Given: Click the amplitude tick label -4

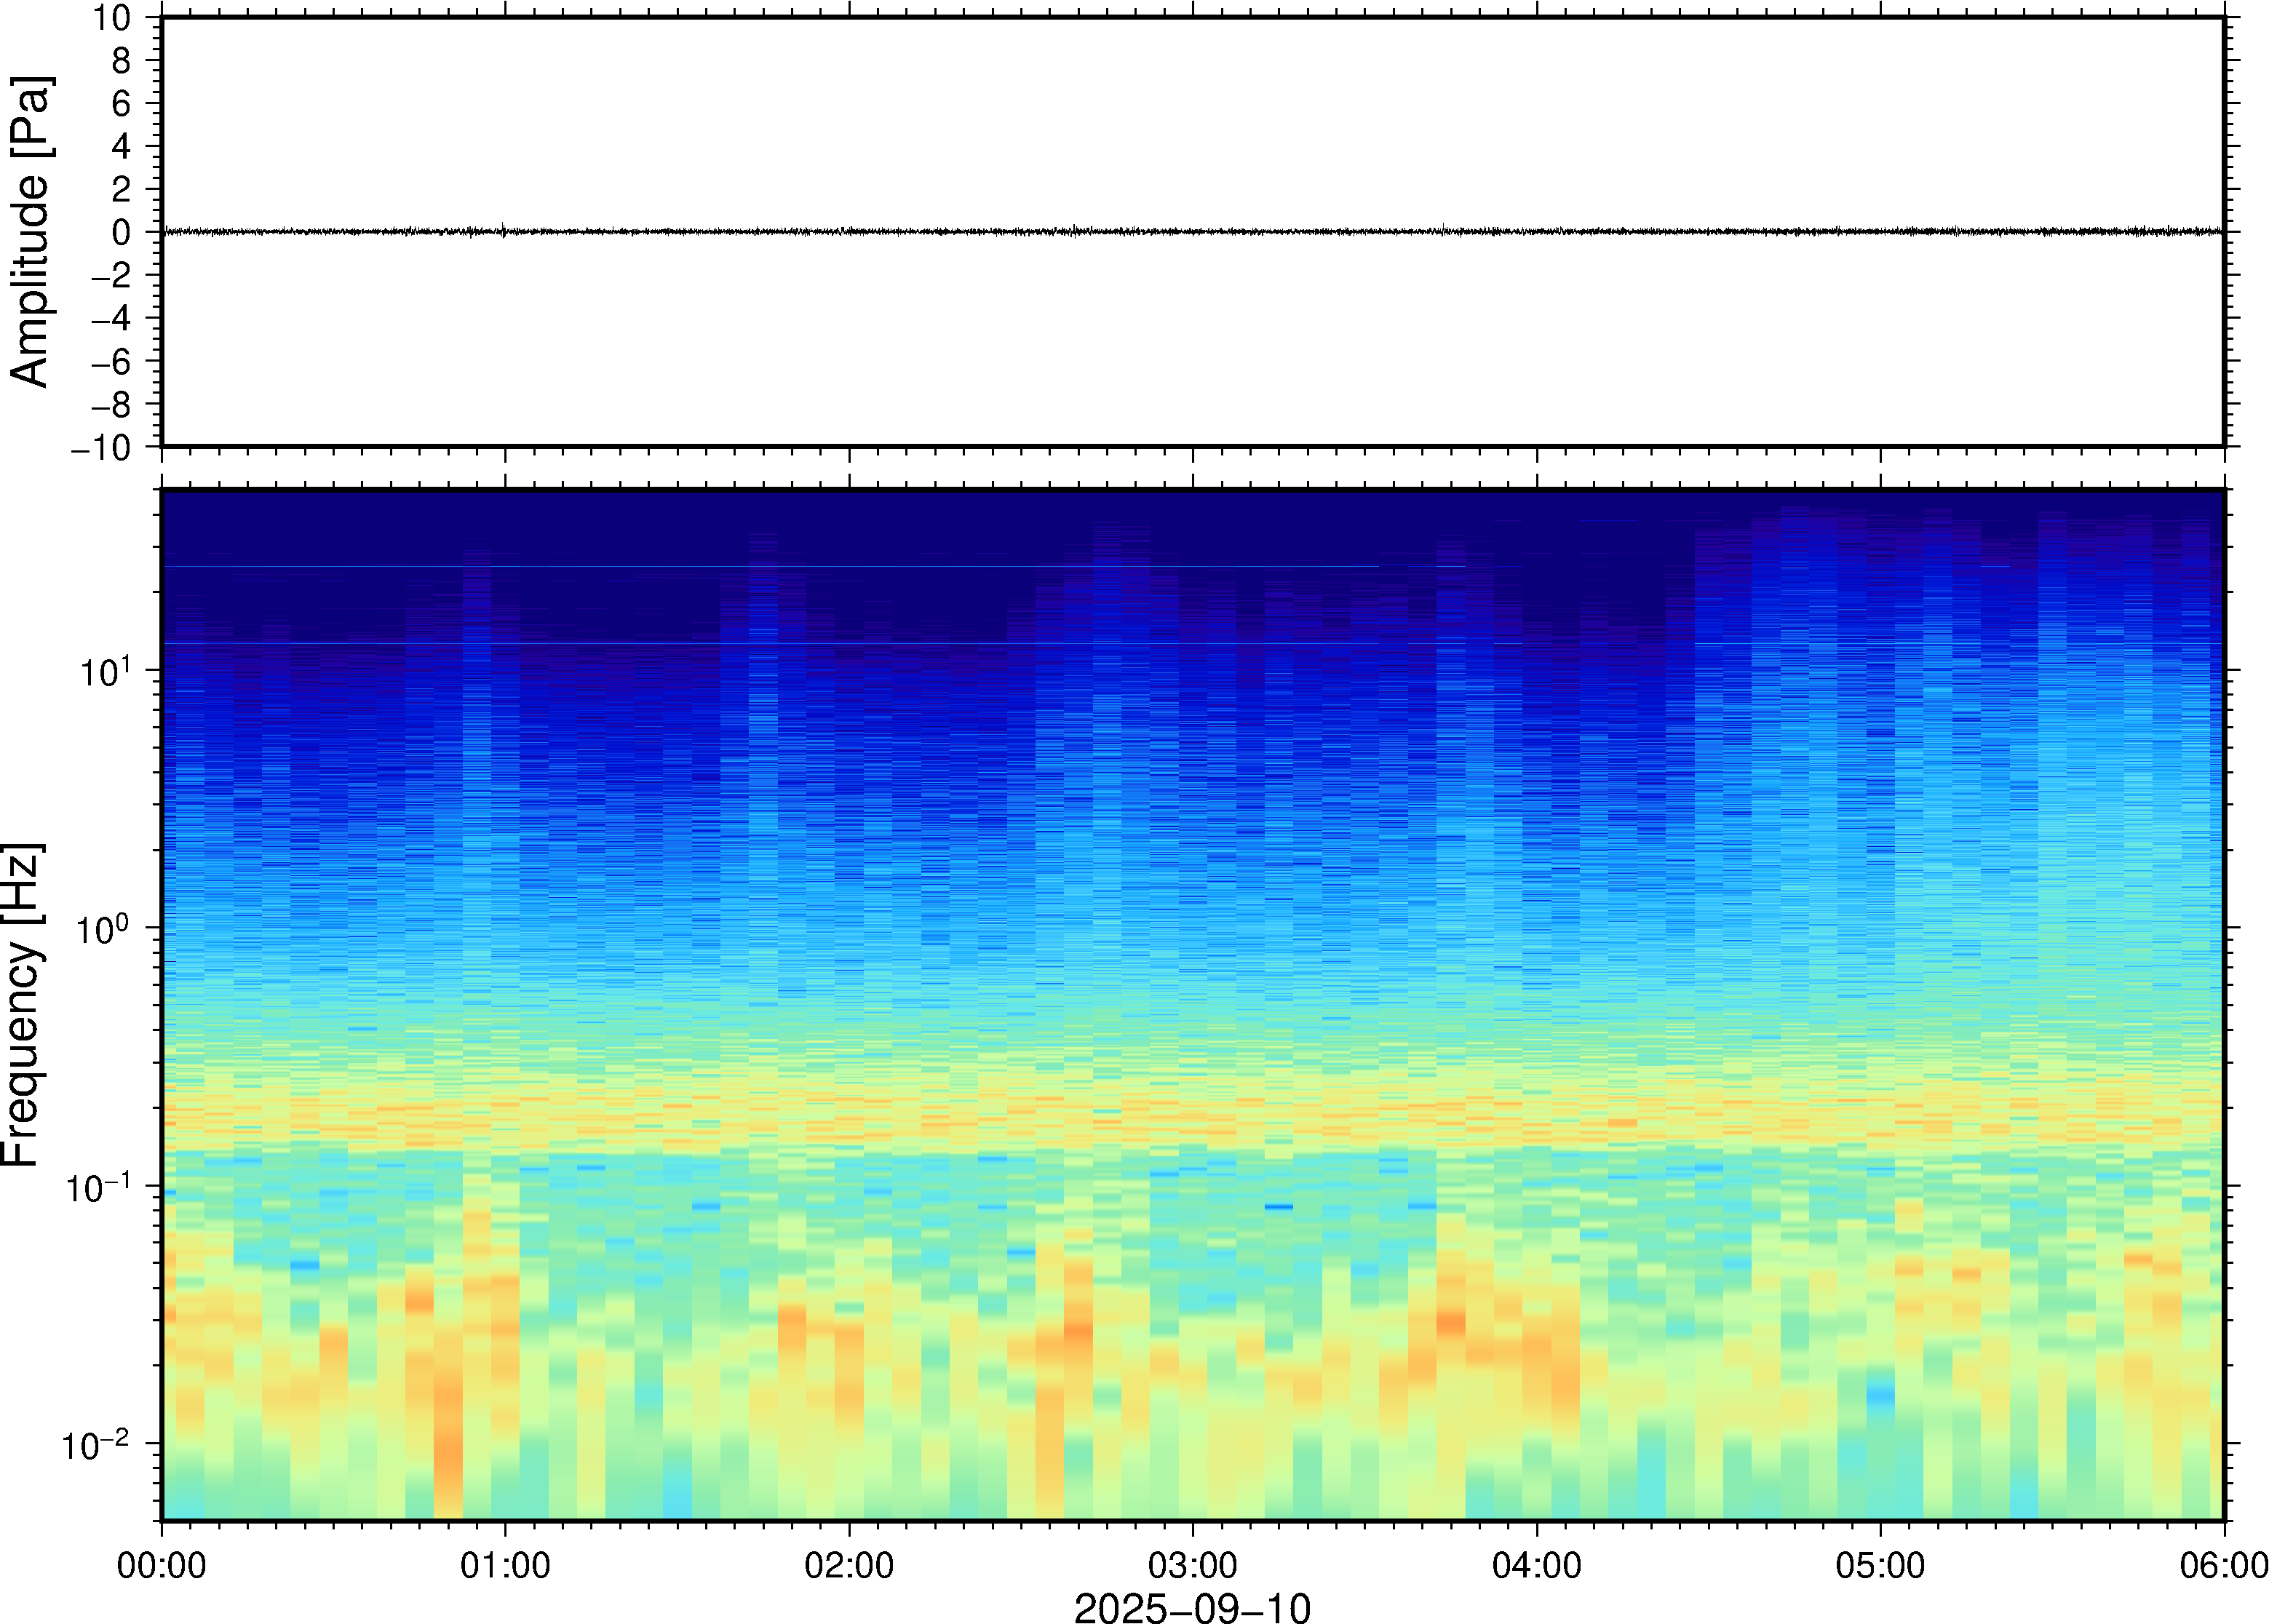Looking at the screenshot, I should click(111, 318).
